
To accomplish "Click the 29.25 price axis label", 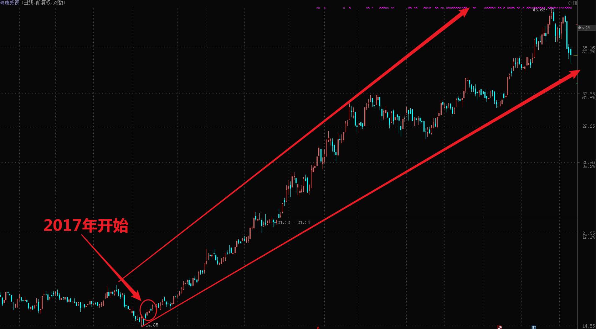I will [x=588, y=126].
